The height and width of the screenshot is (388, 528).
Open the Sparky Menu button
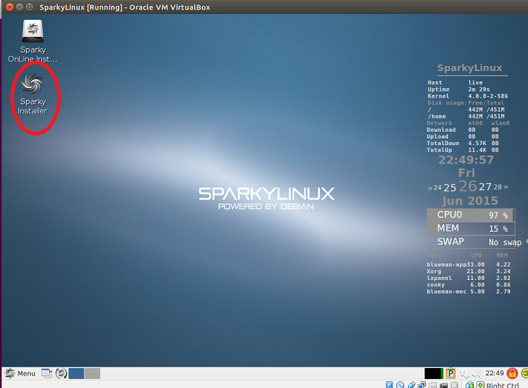pyautogui.click(x=20, y=373)
